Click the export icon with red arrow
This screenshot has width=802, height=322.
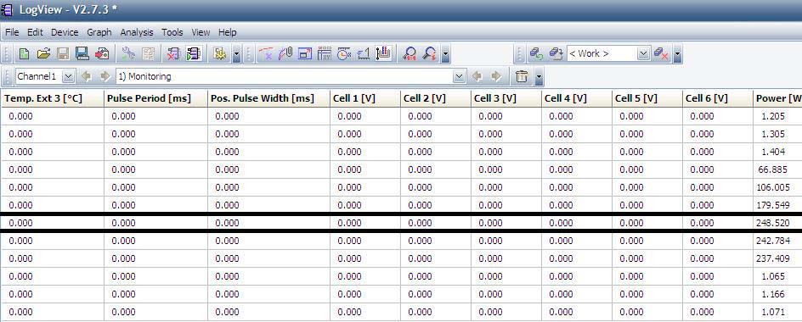[x=102, y=53]
